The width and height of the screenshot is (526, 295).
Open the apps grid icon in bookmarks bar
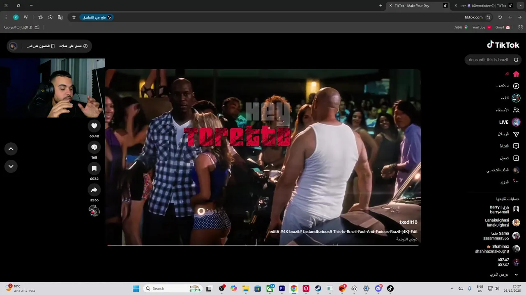click(x=520, y=27)
